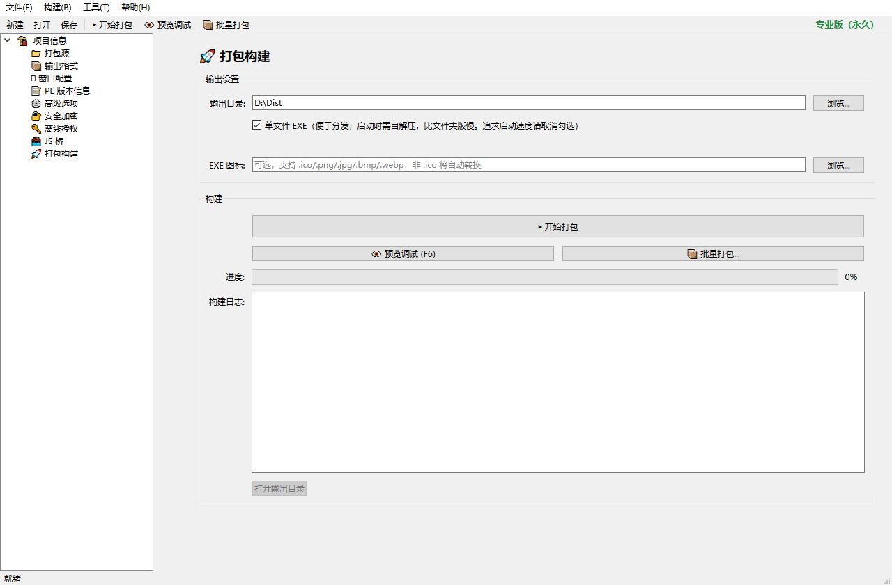
Task: Click the 批量打包... button
Action: (713, 253)
